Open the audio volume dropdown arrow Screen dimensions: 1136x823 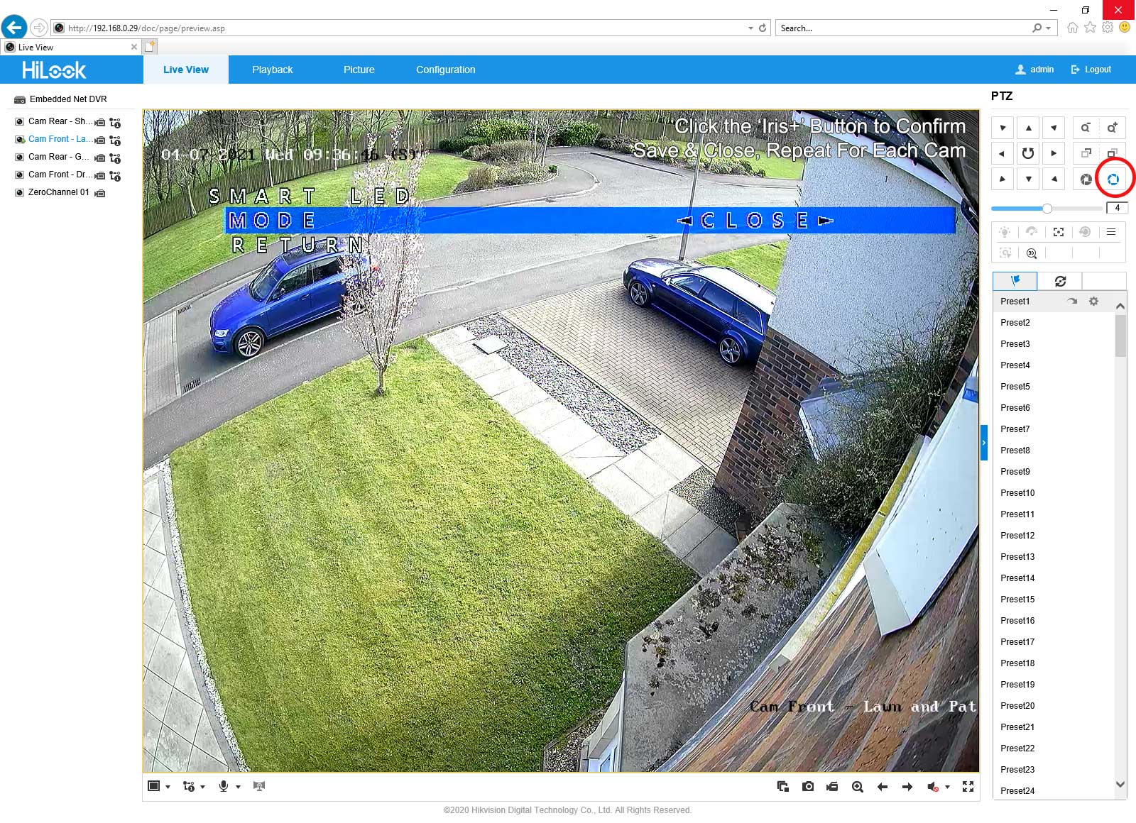tap(947, 787)
